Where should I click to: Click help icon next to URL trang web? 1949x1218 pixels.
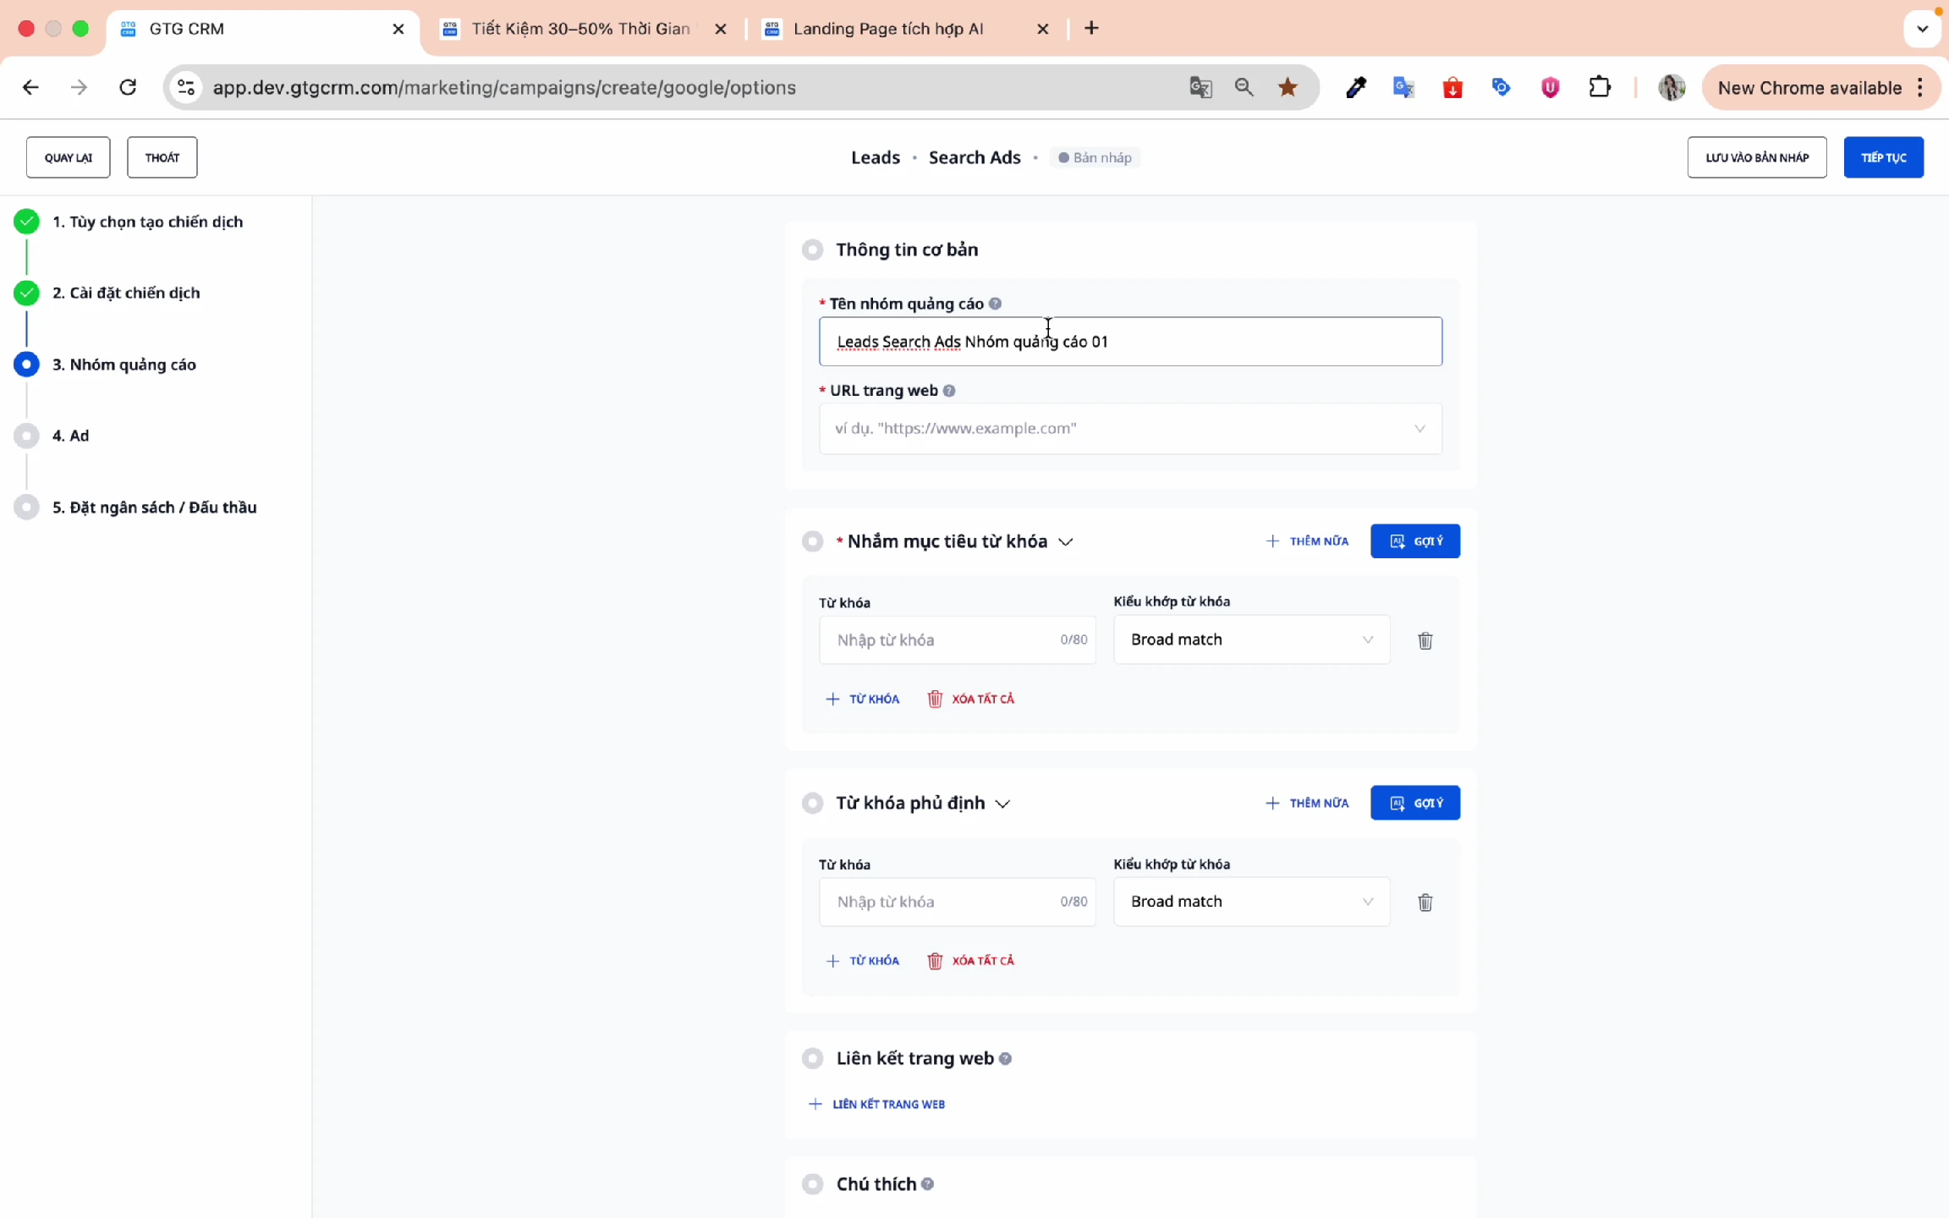[x=949, y=391]
